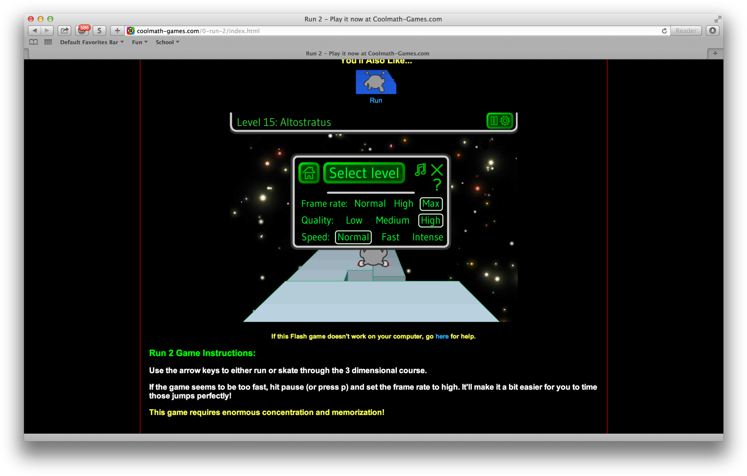Set quality to Medium
Image resolution: width=747 pixels, height=476 pixels.
click(x=392, y=220)
